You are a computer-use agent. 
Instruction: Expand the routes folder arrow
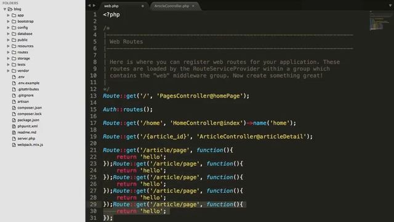8,52
